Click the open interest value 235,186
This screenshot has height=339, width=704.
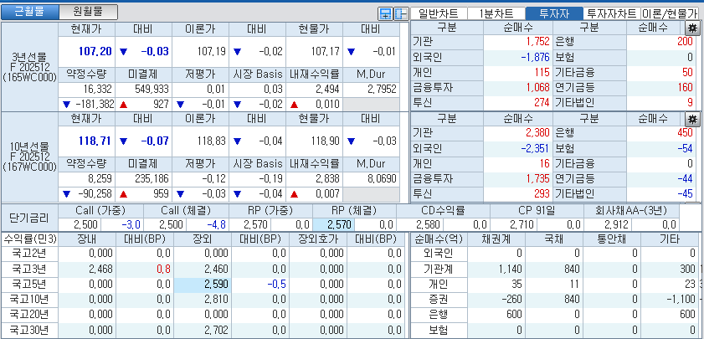click(152, 179)
